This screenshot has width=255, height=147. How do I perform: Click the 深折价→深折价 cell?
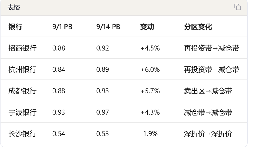tap(208, 133)
